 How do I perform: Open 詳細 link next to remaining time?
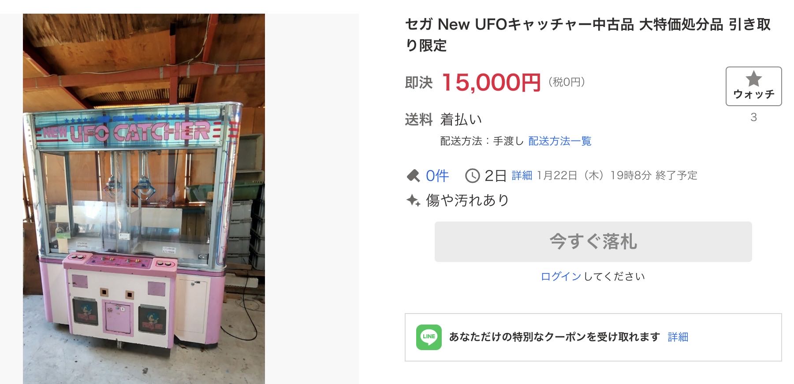(x=522, y=176)
